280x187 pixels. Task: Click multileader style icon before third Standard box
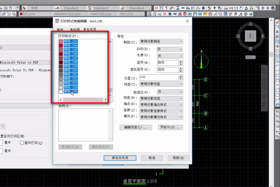pos(122,8)
